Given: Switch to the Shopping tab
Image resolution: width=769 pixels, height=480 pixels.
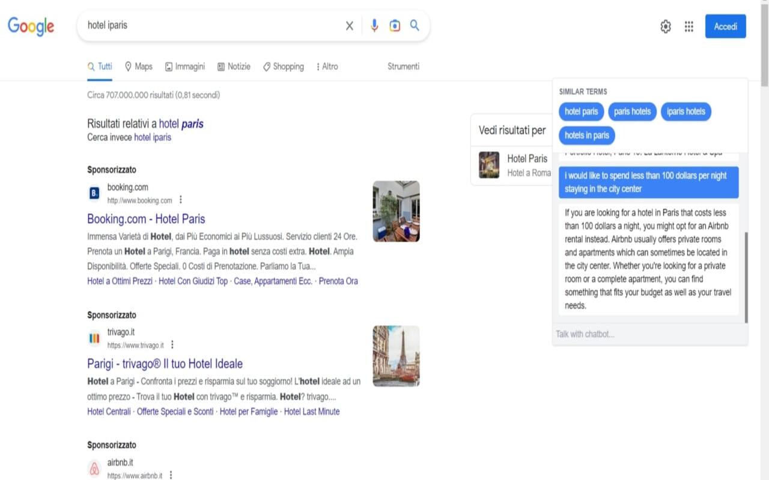Looking at the screenshot, I should (x=283, y=67).
